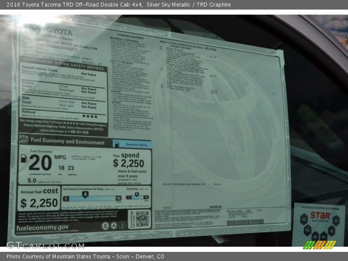Click the Rollover label
Screen dimensions: 348x261
(x=29, y=112)
